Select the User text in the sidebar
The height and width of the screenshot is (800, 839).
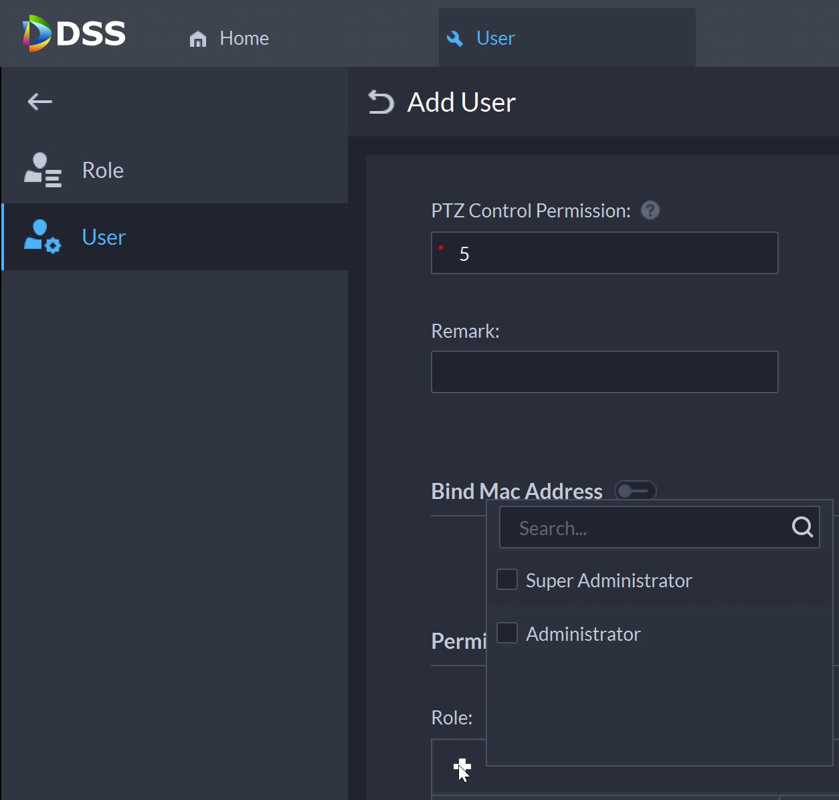pos(104,237)
